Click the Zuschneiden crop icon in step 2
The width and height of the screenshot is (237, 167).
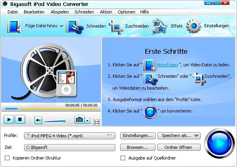point(199,78)
